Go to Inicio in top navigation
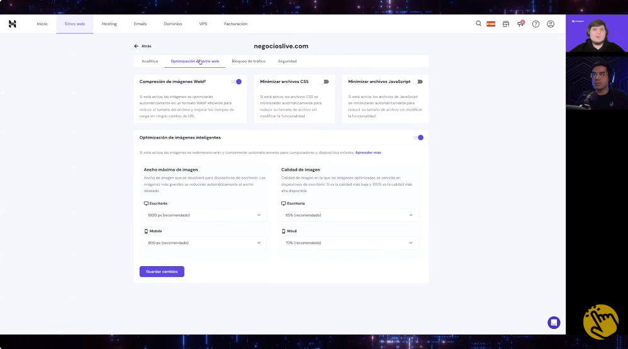628x349 pixels. [x=42, y=24]
